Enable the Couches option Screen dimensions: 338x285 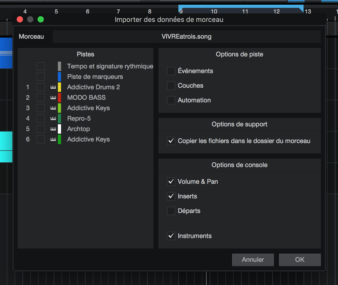[x=171, y=86]
